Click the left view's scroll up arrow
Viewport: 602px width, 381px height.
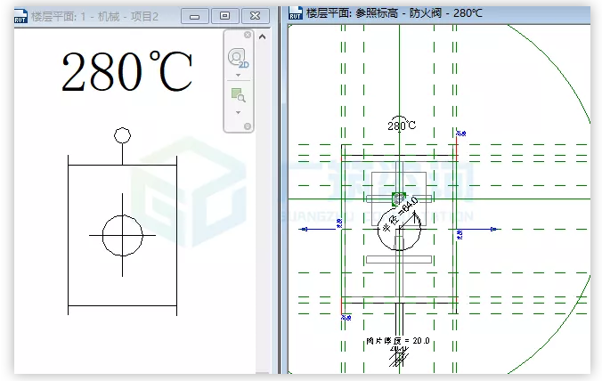pos(262,36)
